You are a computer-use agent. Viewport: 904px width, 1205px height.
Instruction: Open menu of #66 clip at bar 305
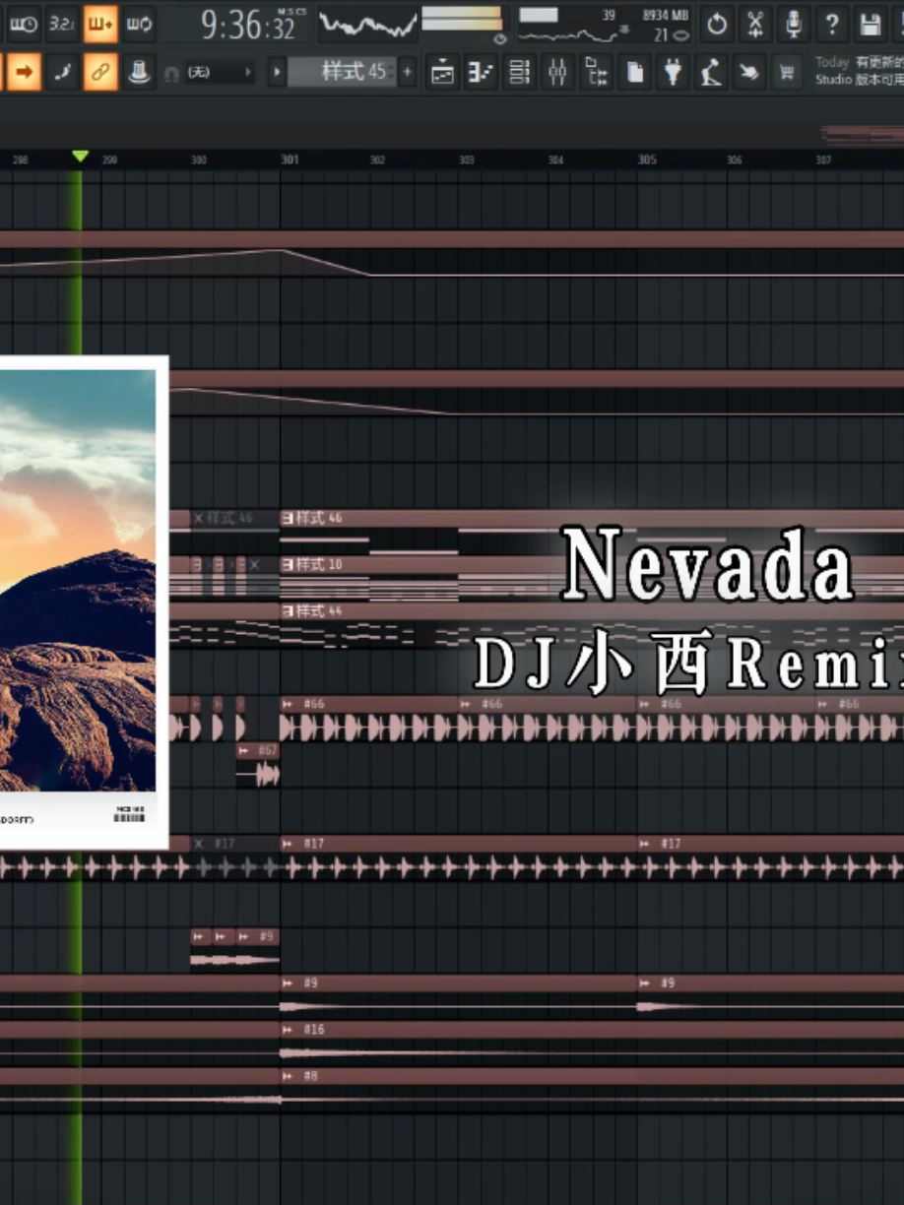point(644,704)
